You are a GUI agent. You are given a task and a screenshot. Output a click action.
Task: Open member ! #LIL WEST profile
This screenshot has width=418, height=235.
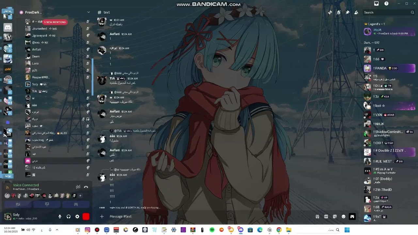(389, 162)
